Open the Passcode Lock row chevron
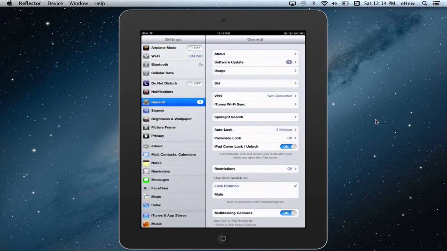The width and height of the screenshot is (447, 251). click(x=295, y=138)
